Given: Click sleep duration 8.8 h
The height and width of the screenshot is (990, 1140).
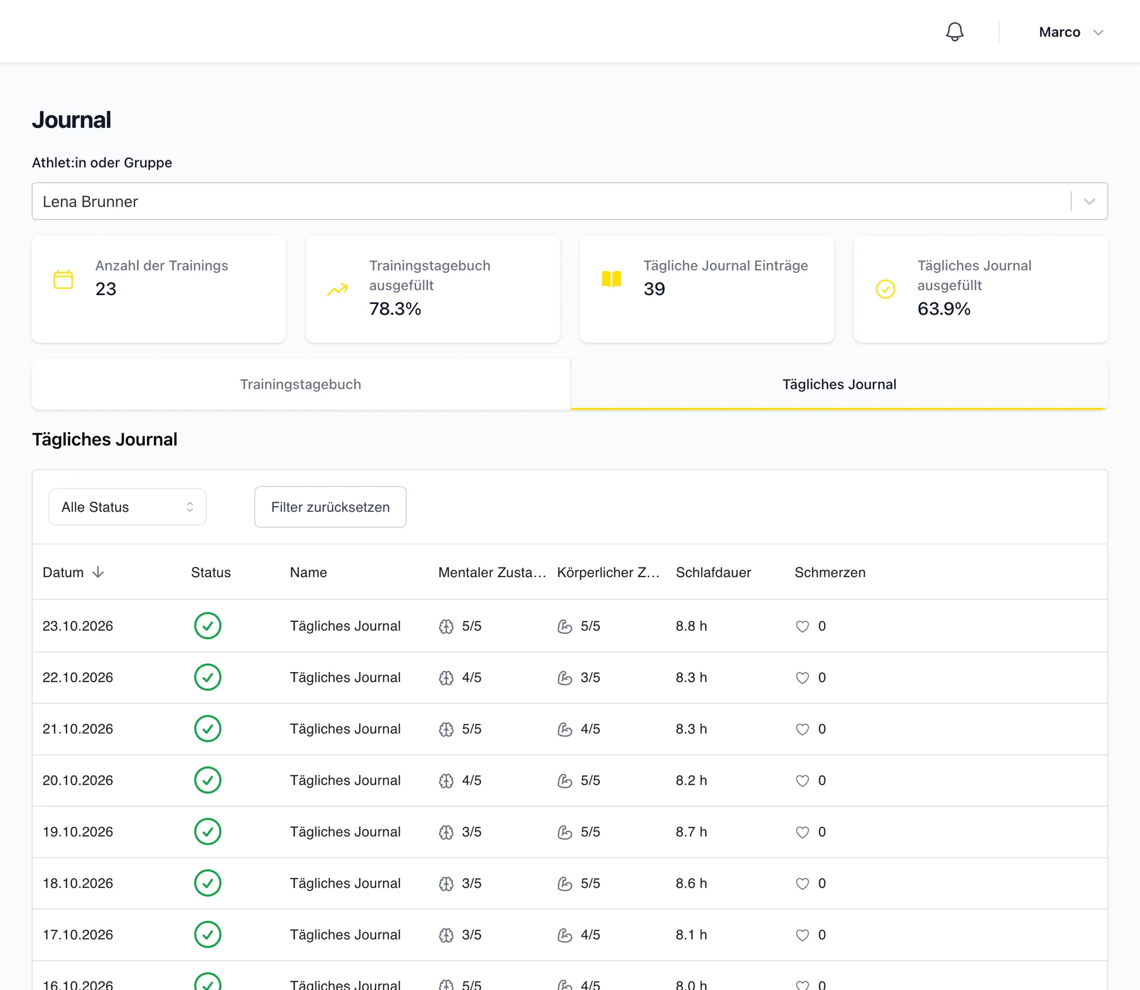Looking at the screenshot, I should [x=691, y=626].
